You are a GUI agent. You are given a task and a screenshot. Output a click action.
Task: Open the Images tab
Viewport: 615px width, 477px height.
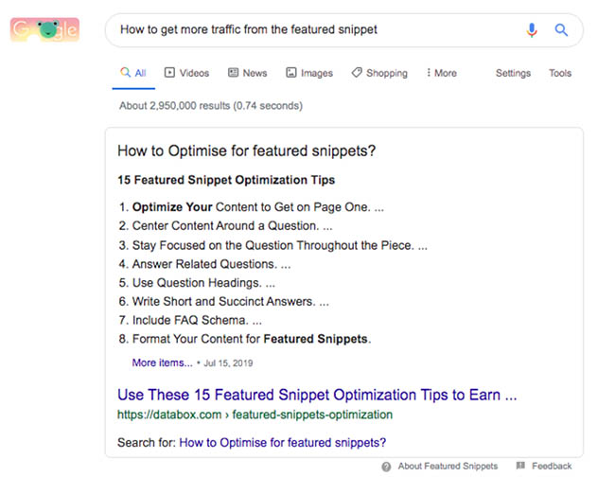pos(309,73)
